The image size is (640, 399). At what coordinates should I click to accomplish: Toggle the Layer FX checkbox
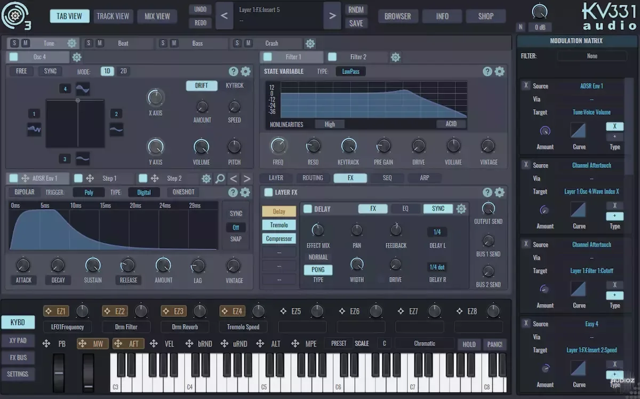268,193
